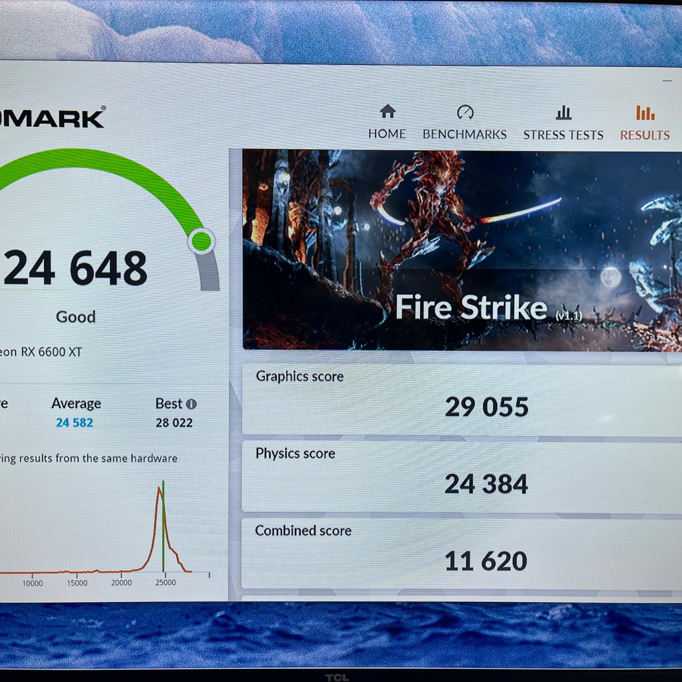Click the Physics score value 24 384
The image size is (682, 682).
(486, 484)
